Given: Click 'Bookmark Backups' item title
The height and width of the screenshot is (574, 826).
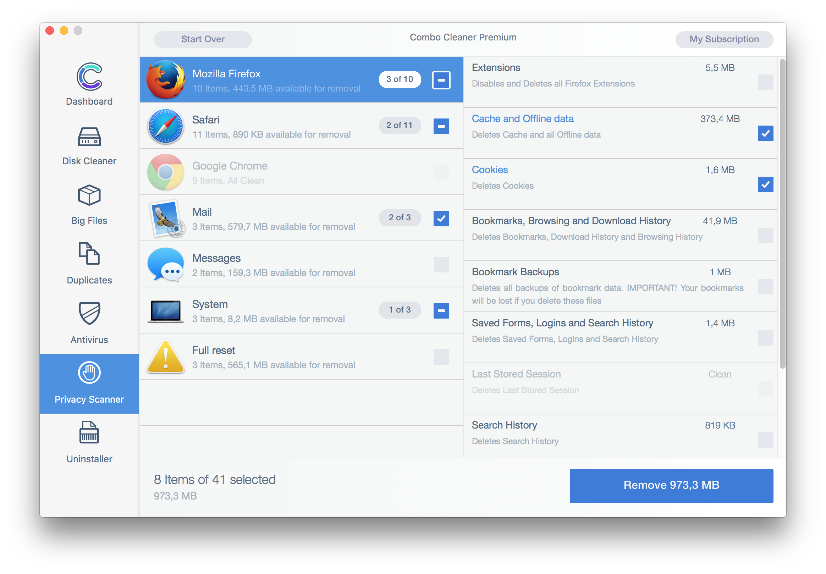Looking at the screenshot, I should click(x=515, y=272).
